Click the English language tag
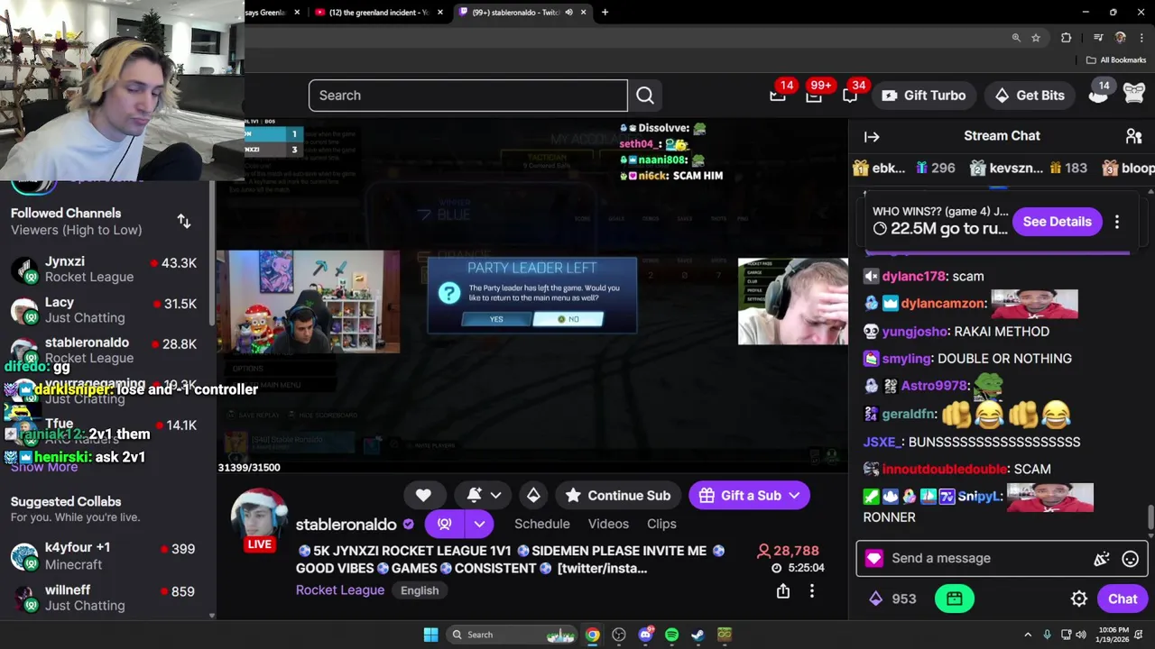This screenshot has width=1155, height=649. (420, 590)
